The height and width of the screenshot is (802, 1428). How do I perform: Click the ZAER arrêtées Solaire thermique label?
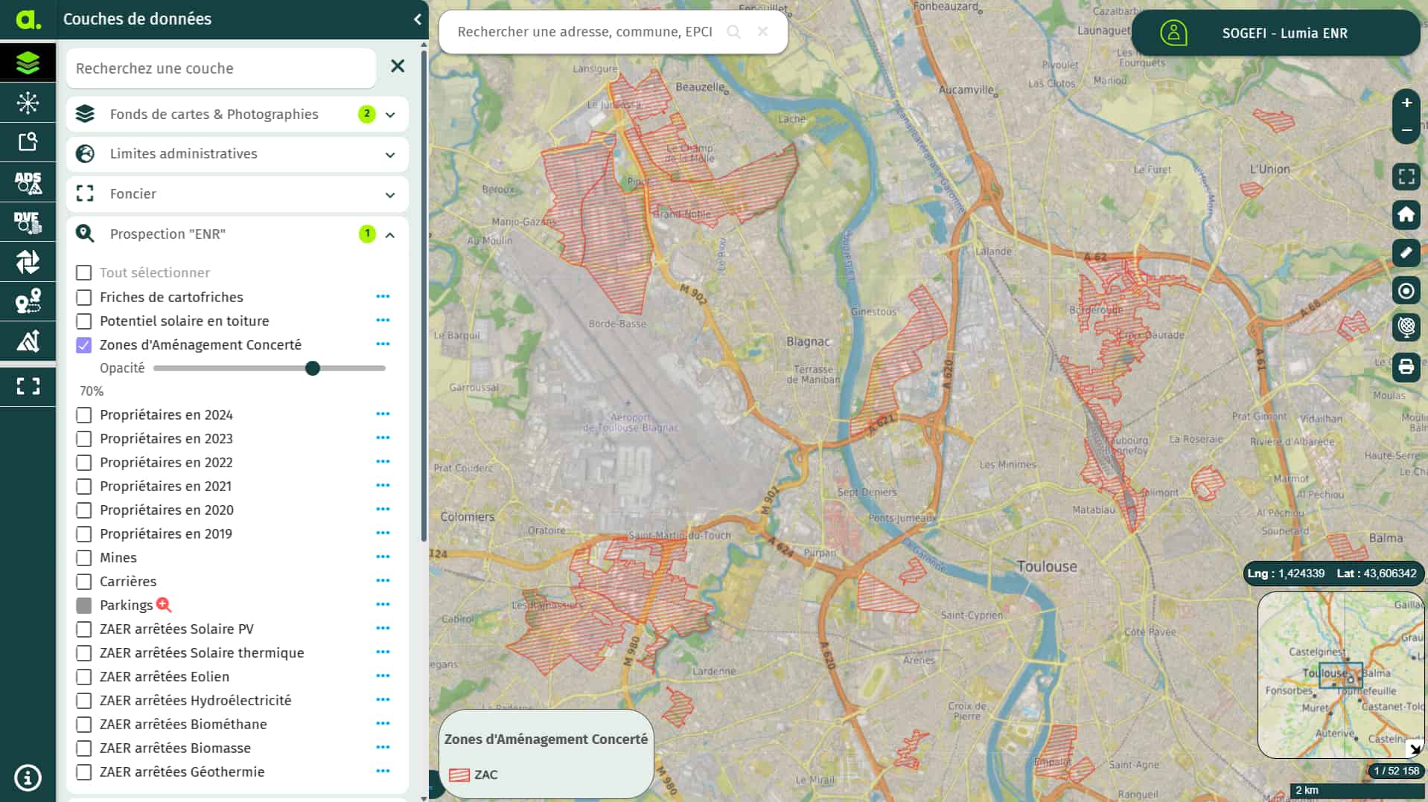(202, 653)
